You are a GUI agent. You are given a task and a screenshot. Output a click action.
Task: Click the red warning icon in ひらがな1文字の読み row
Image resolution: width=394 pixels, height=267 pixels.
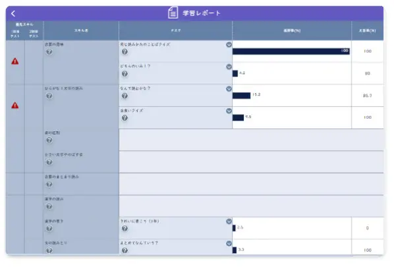[x=15, y=105]
